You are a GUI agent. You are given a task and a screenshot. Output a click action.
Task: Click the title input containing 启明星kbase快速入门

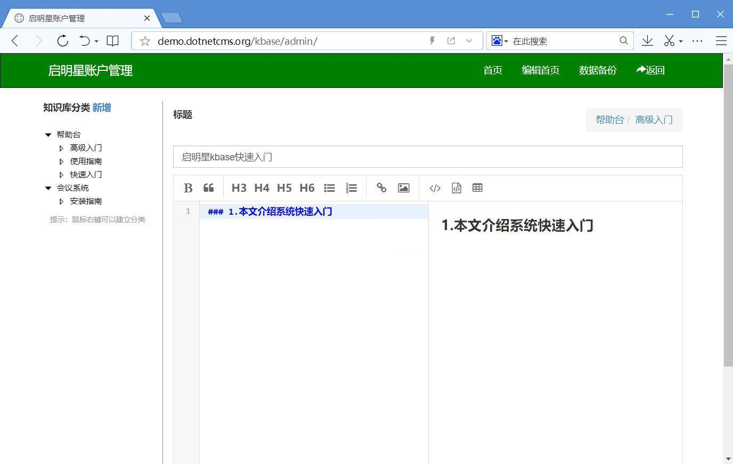point(427,156)
